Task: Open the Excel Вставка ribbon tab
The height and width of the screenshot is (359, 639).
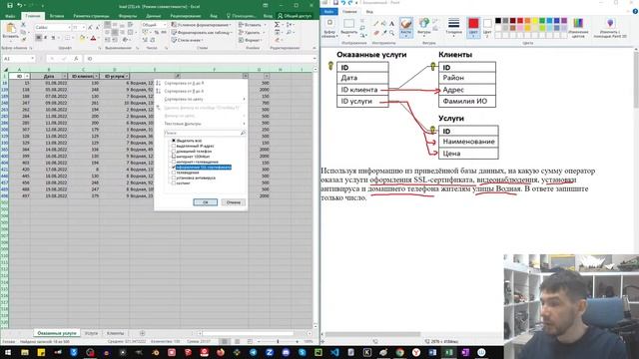Action: (57, 16)
